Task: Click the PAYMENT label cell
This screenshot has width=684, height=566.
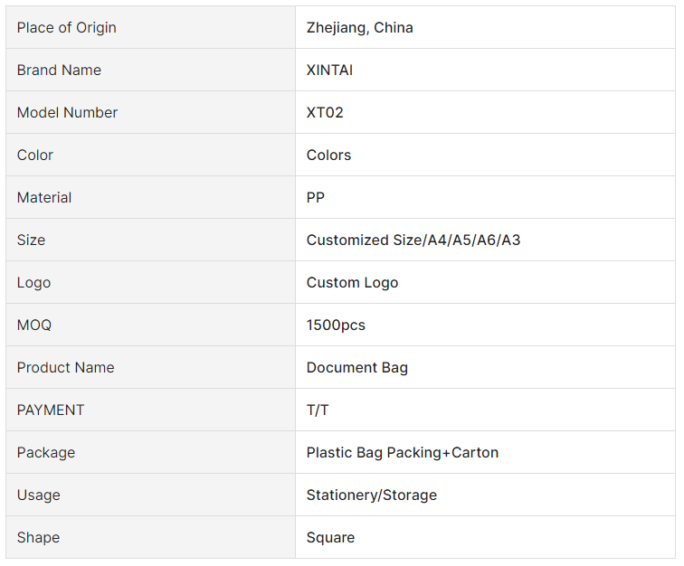Action: [150, 410]
